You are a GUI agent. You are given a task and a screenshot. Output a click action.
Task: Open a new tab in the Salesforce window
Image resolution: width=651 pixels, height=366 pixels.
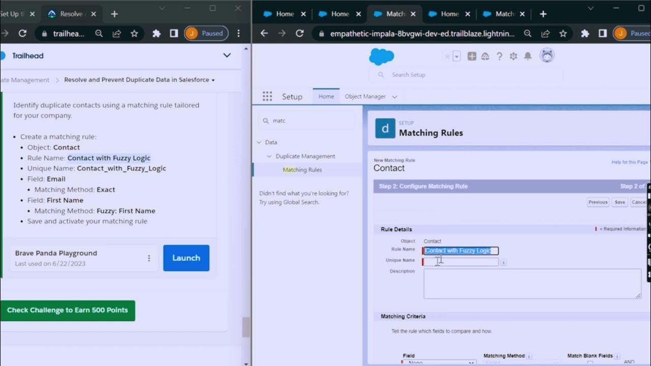pos(543,14)
